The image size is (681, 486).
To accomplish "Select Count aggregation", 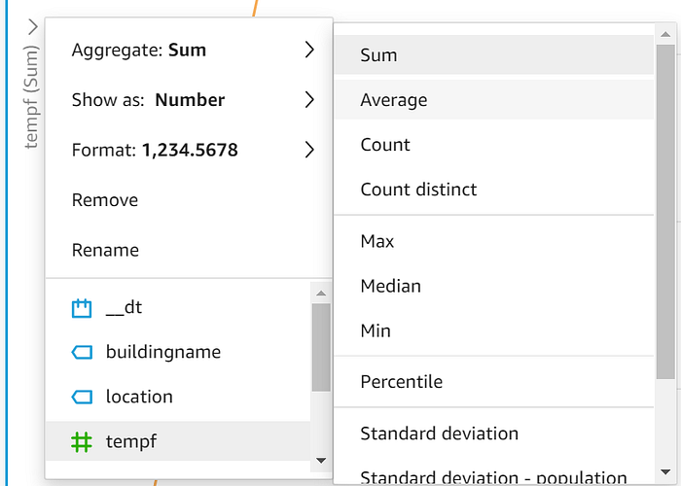I will click(x=494, y=145).
